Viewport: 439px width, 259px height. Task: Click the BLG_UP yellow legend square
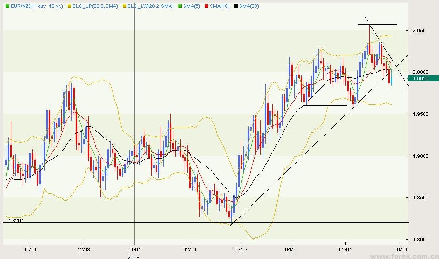69,6
